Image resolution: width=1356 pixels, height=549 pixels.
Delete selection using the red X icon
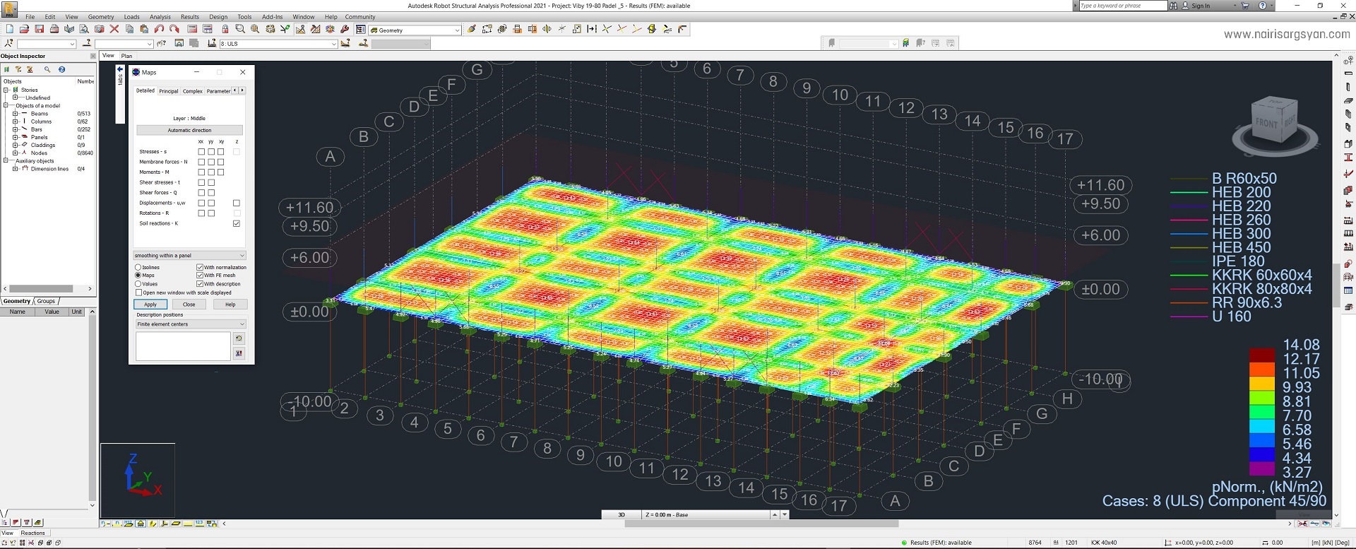coord(114,29)
